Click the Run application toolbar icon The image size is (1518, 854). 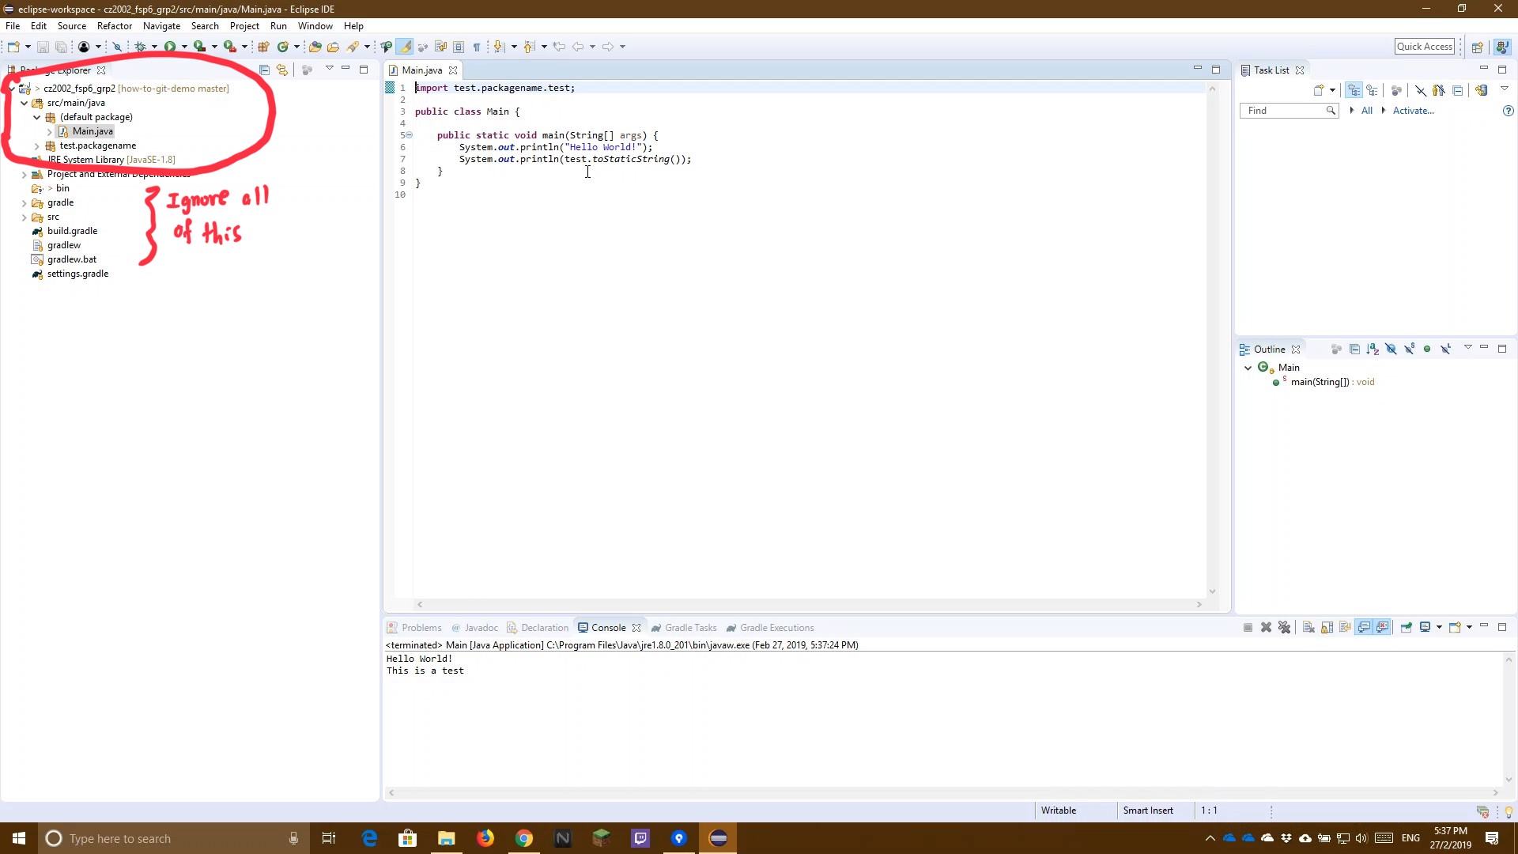point(170,46)
